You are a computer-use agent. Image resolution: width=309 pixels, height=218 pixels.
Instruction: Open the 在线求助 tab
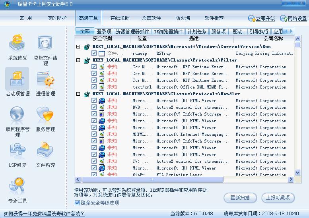pos(120,18)
